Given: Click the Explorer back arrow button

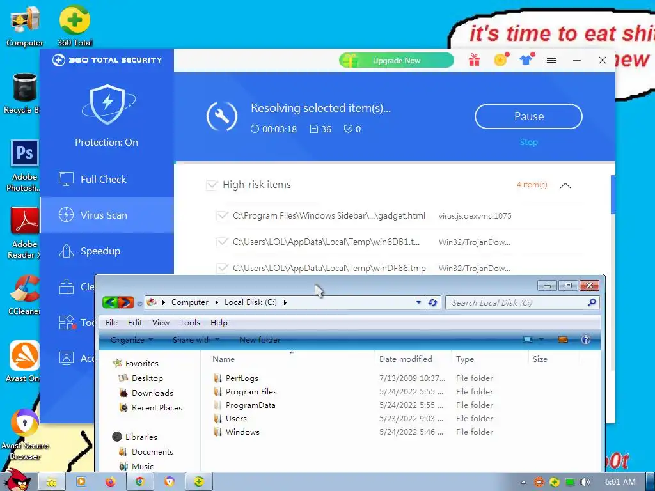Looking at the screenshot, I should click(110, 302).
